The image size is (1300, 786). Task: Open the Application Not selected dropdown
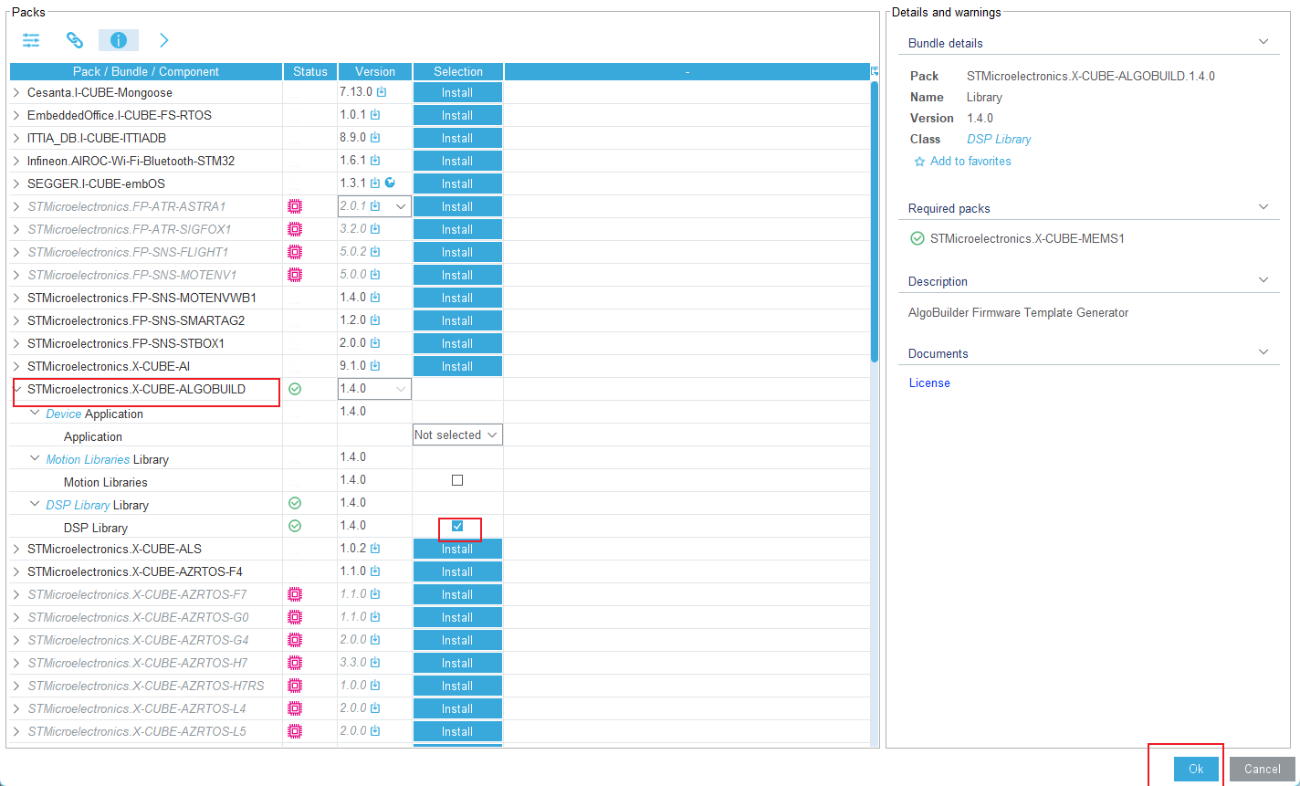(457, 435)
